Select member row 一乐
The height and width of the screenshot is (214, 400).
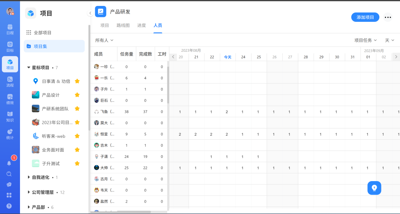(x=129, y=78)
